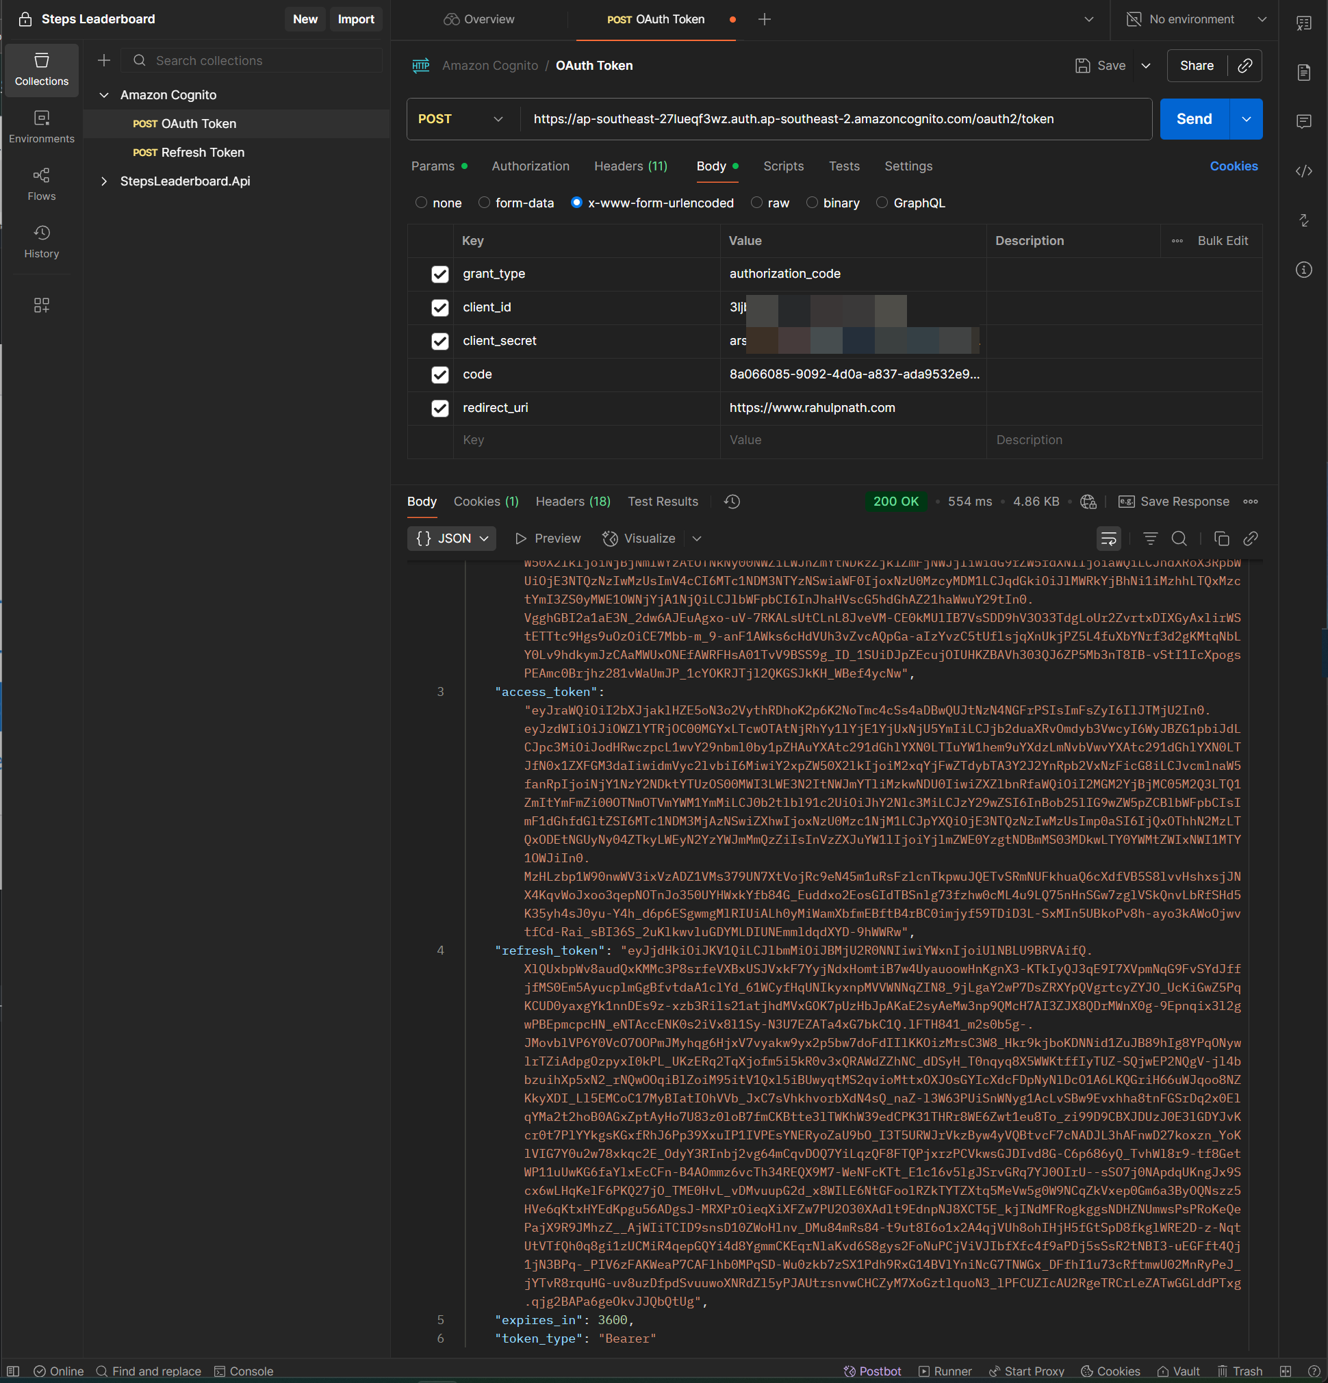The width and height of the screenshot is (1328, 1383).
Task: Open the response Headers tab
Action: point(572,501)
